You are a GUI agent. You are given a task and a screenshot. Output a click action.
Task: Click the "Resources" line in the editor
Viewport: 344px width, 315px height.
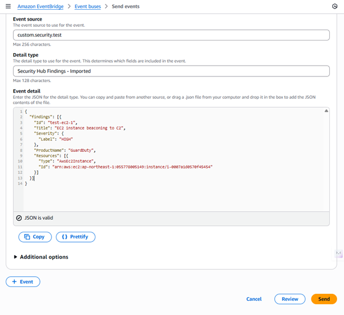coord(51,156)
